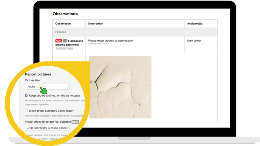Open the cracked paint photo thumbnail

(120, 87)
